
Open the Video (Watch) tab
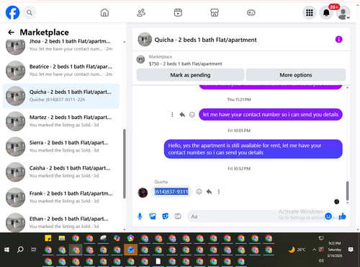click(x=178, y=12)
